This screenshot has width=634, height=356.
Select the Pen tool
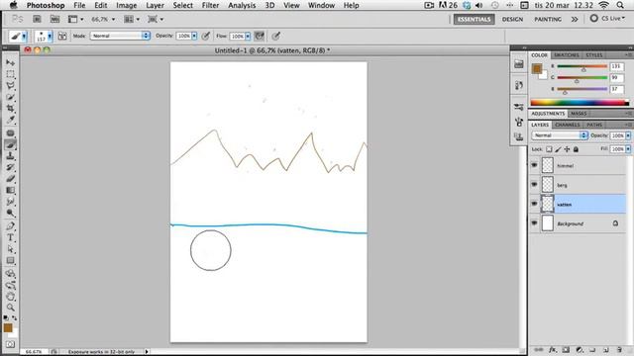(11, 226)
